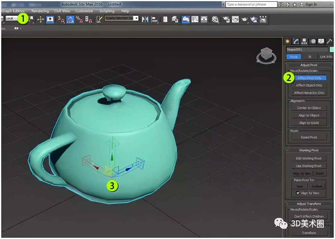Image resolution: width=335 pixels, height=239 pixels.
Task: Activate the Mirror tool on the toolbar
Action: tap(145, 19)
